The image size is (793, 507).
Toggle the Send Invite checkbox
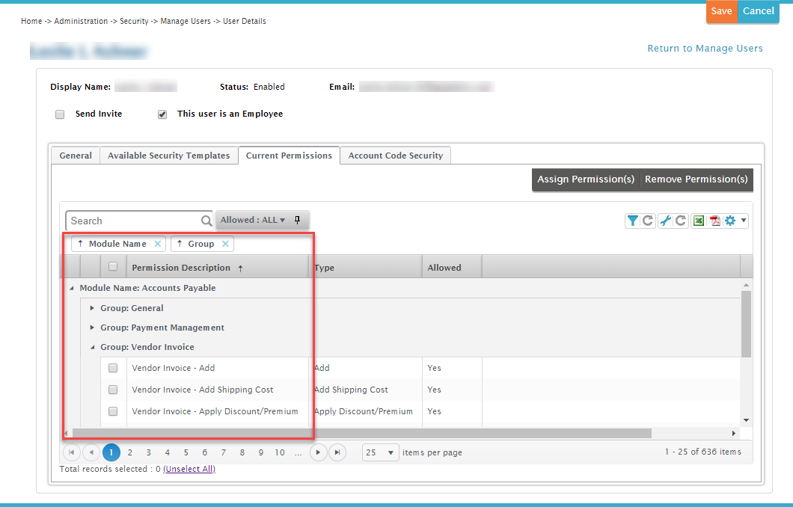pos(60,114)
